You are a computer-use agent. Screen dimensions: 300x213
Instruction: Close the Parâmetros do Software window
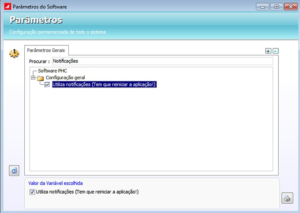click(x=290, y=7)
